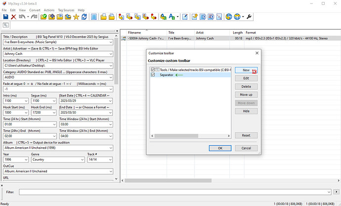Click the Hide button
Screen dimensions: 341x206
246,111
